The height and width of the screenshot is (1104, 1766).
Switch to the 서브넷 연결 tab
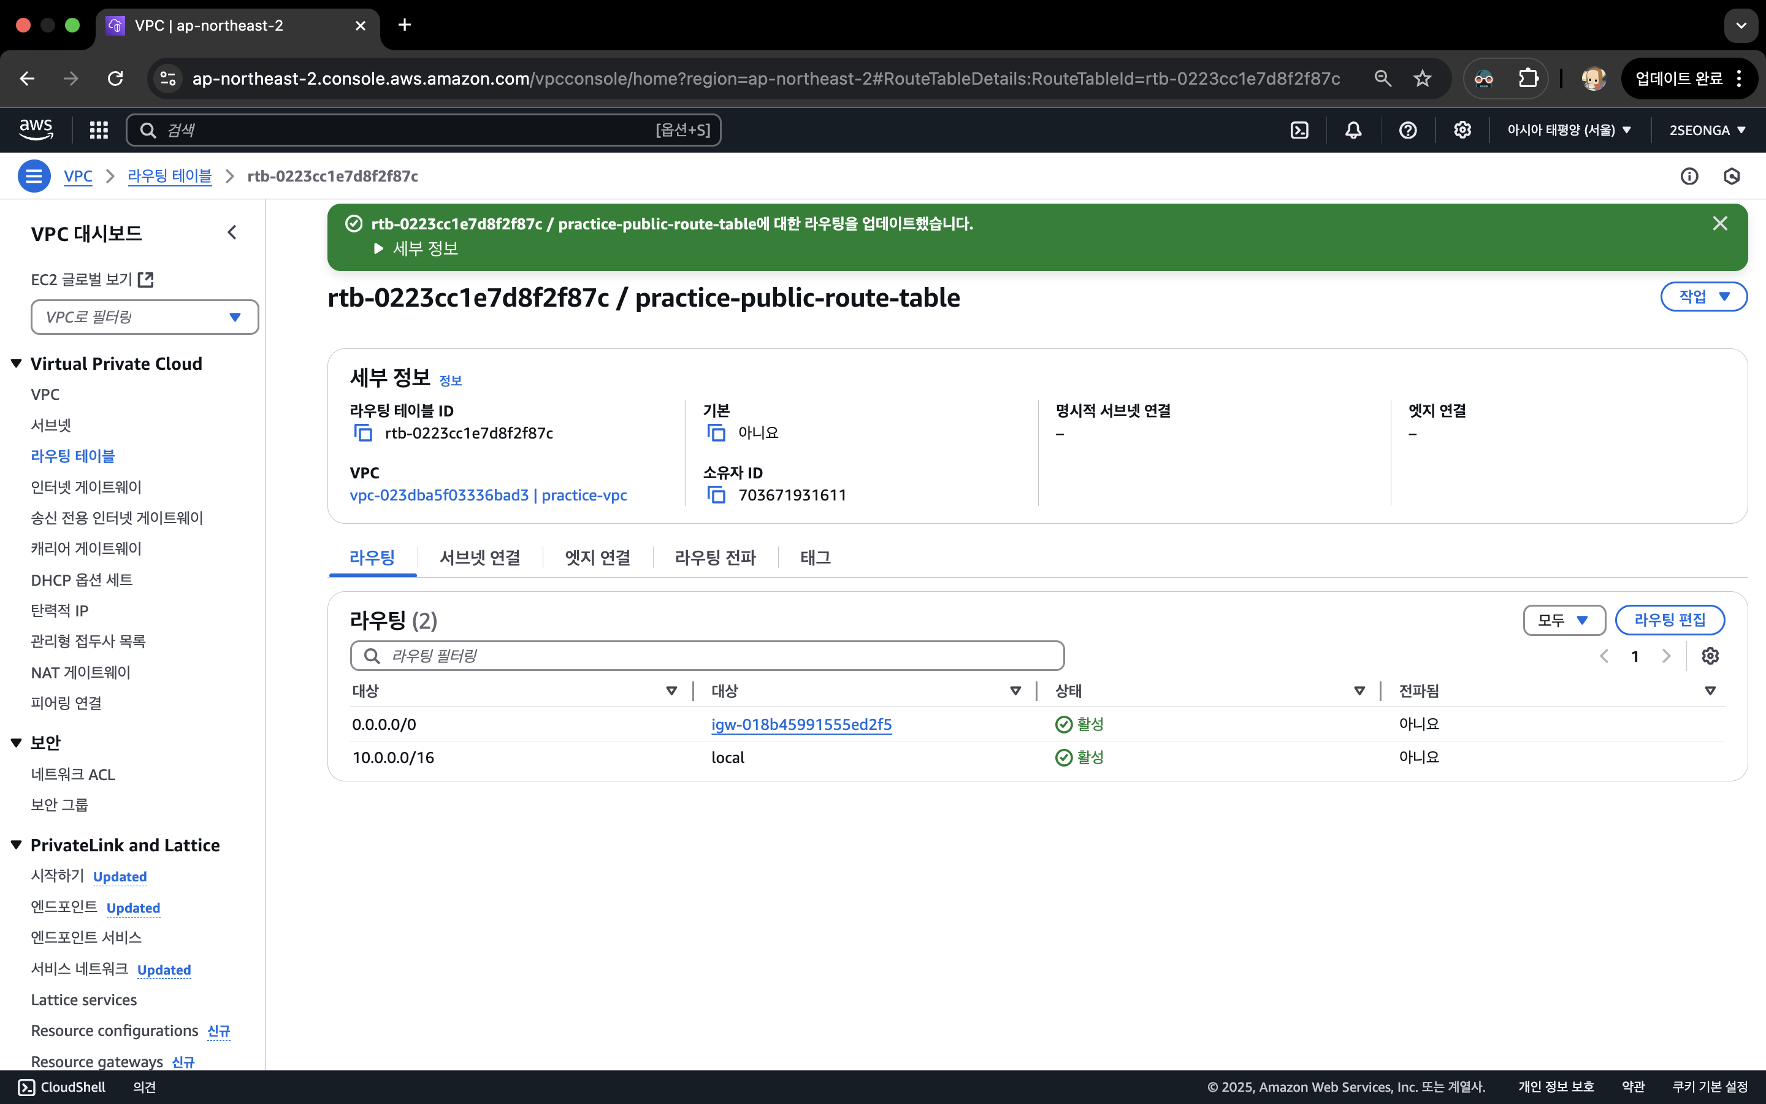[480, 558]
